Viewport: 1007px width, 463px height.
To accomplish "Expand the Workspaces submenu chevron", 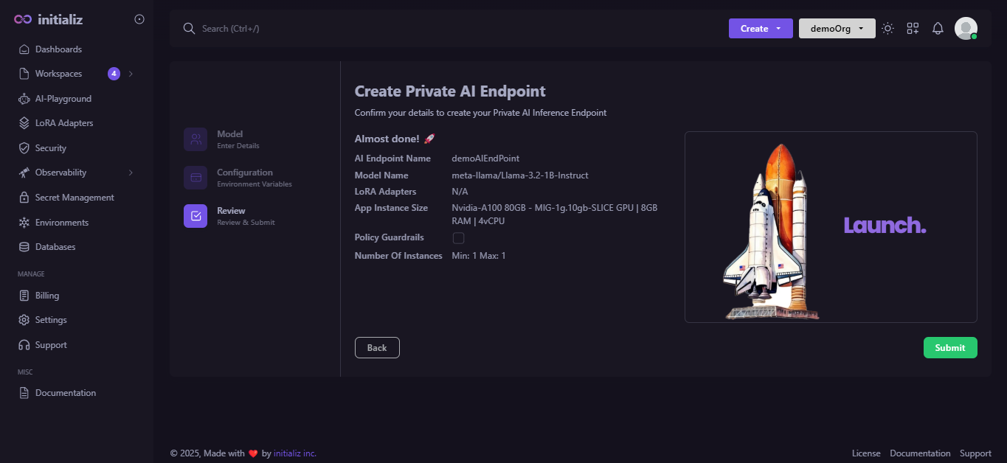I will 131,74.
